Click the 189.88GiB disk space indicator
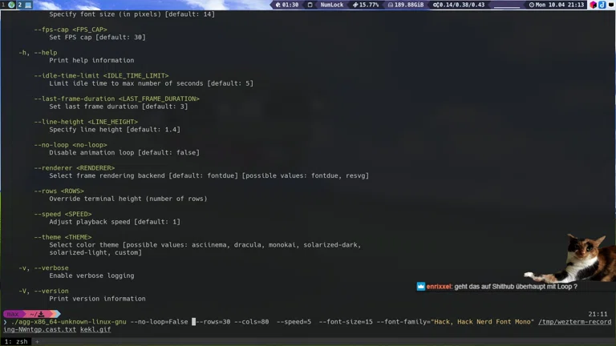Screen dimensions: 616x346 click(x=405, y=5)
